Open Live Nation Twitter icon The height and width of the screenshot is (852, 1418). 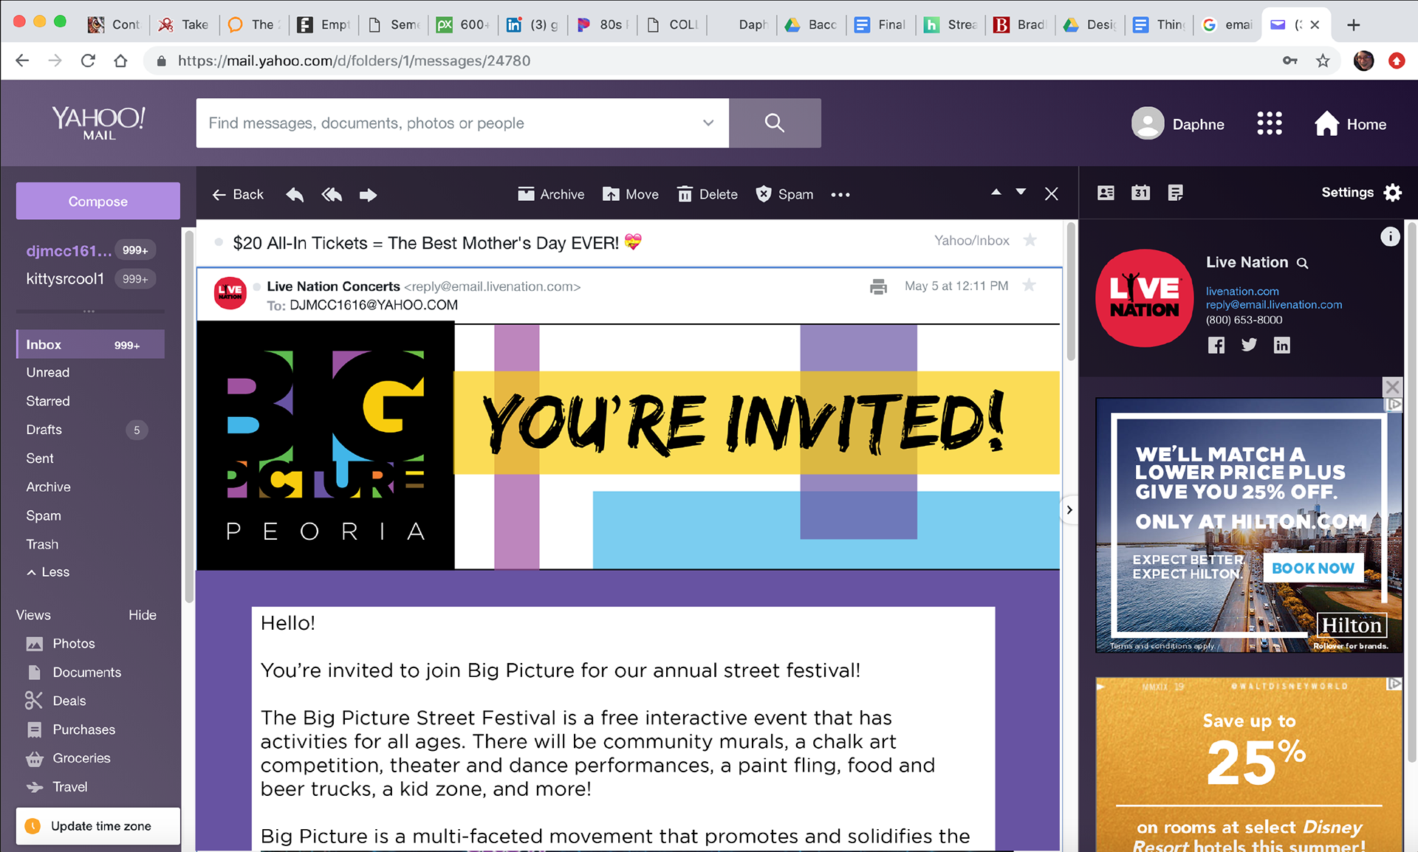click(x=1249, y=345)
